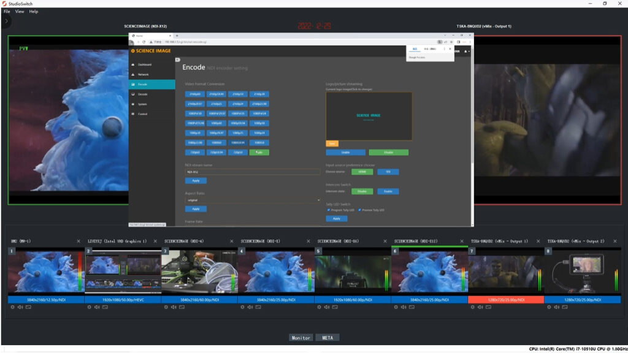Set intercom state to Disable
The width and height of the screenshot is (628, 355).
[362, 191]
